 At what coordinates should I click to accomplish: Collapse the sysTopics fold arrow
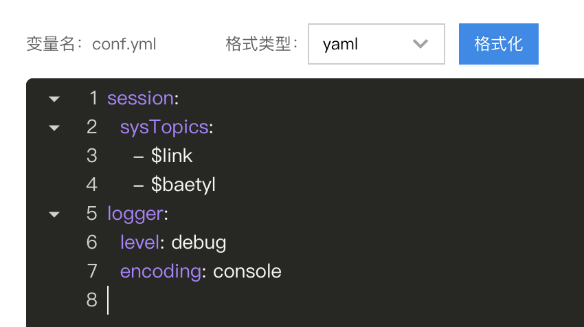54,128
